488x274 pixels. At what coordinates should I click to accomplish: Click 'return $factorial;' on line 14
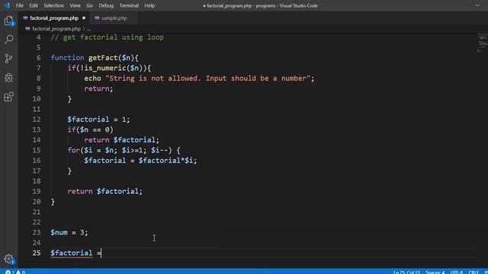[122, 140]
